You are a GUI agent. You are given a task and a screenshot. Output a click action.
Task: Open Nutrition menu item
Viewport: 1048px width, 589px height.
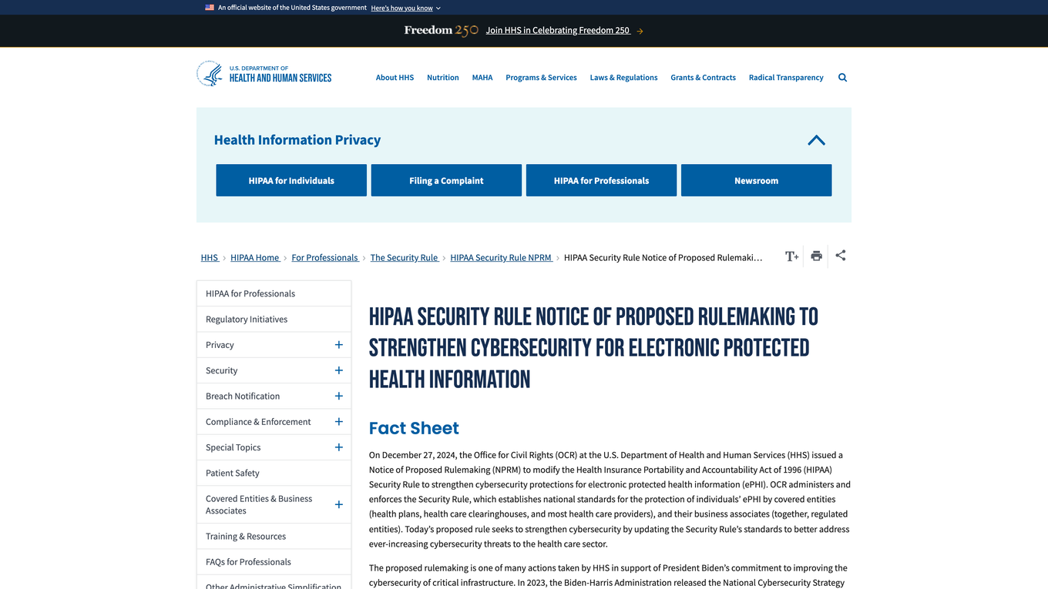[443, 78]
